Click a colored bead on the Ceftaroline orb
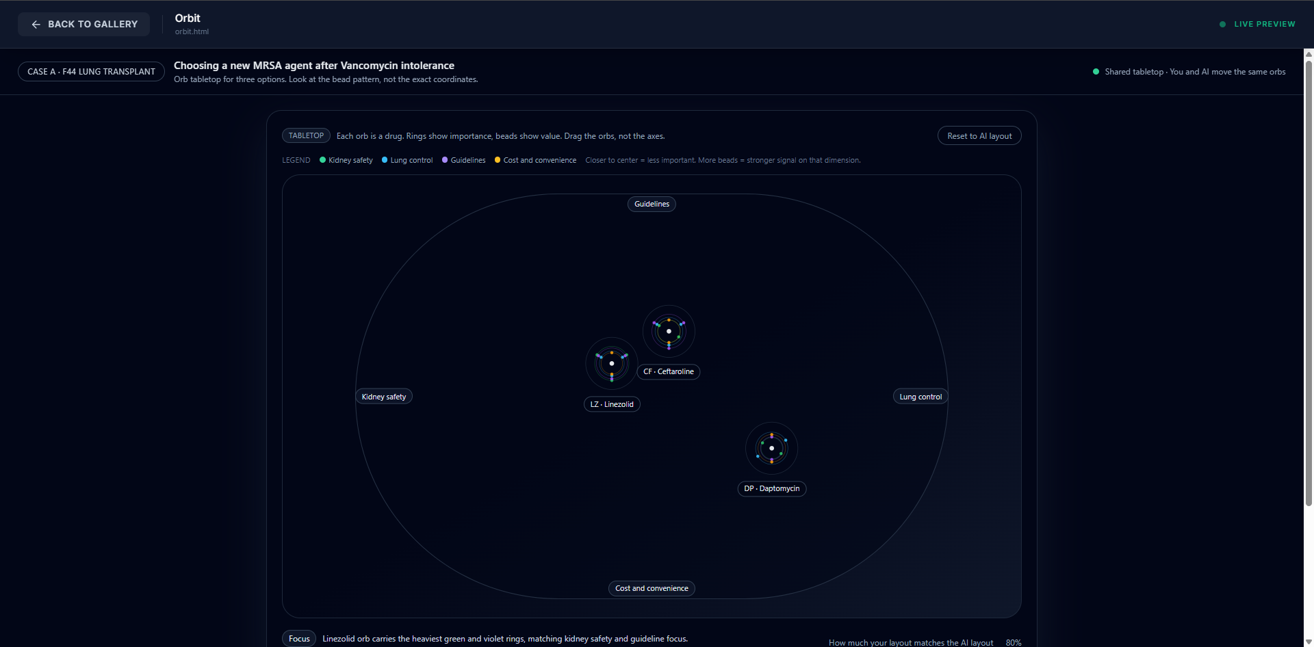 click(669, 319)
